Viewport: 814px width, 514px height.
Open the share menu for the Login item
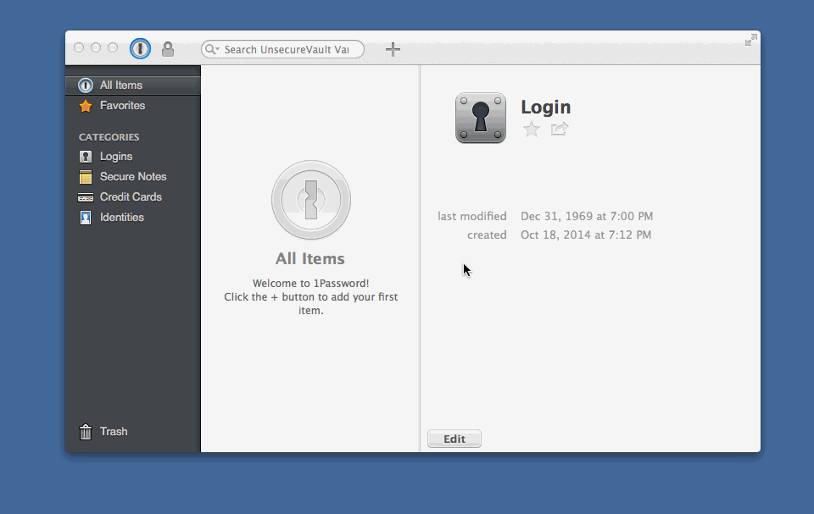pos(559,130)
